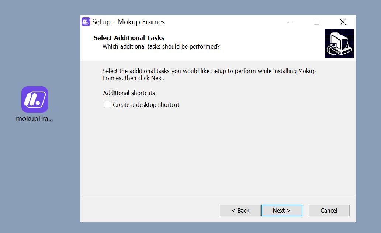Click the "Which additional tasks should be performed?" subtitle

click(161, 46)
